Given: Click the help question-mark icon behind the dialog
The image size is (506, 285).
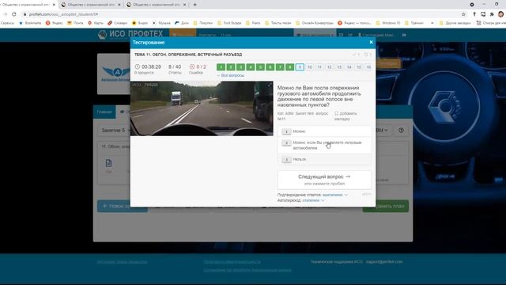Looking at the screenshot, I should tap(401, 130).
